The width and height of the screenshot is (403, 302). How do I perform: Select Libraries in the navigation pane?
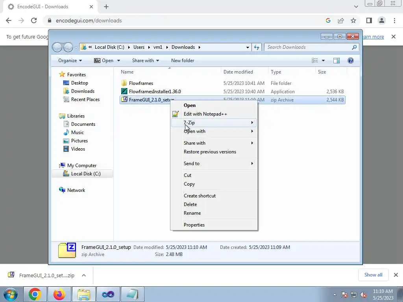click(x=76, y=116)
